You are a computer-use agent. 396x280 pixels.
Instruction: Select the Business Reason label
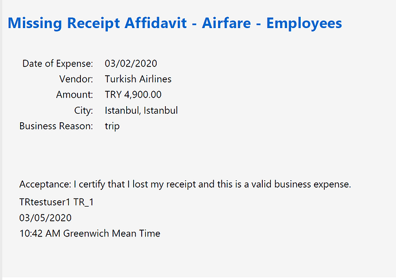tap(56, 126)
